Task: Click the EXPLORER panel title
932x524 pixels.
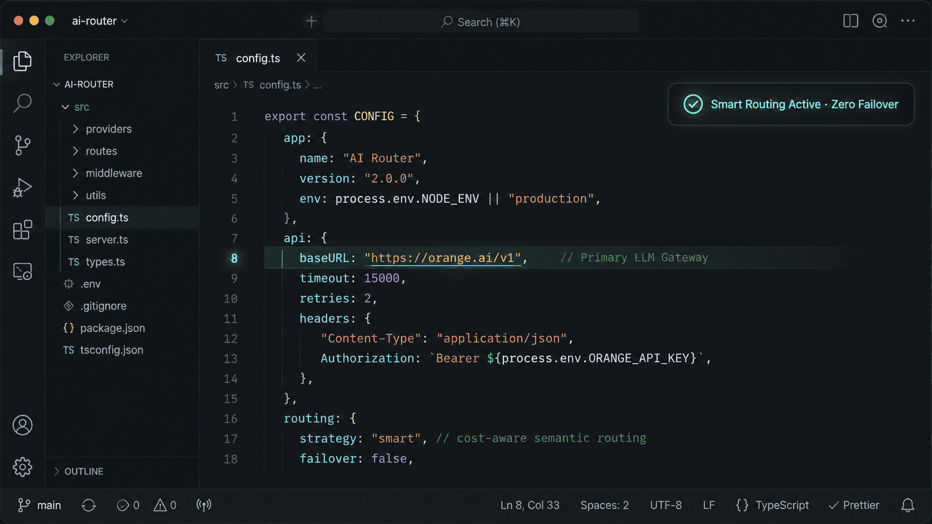Action: point(86,57)
